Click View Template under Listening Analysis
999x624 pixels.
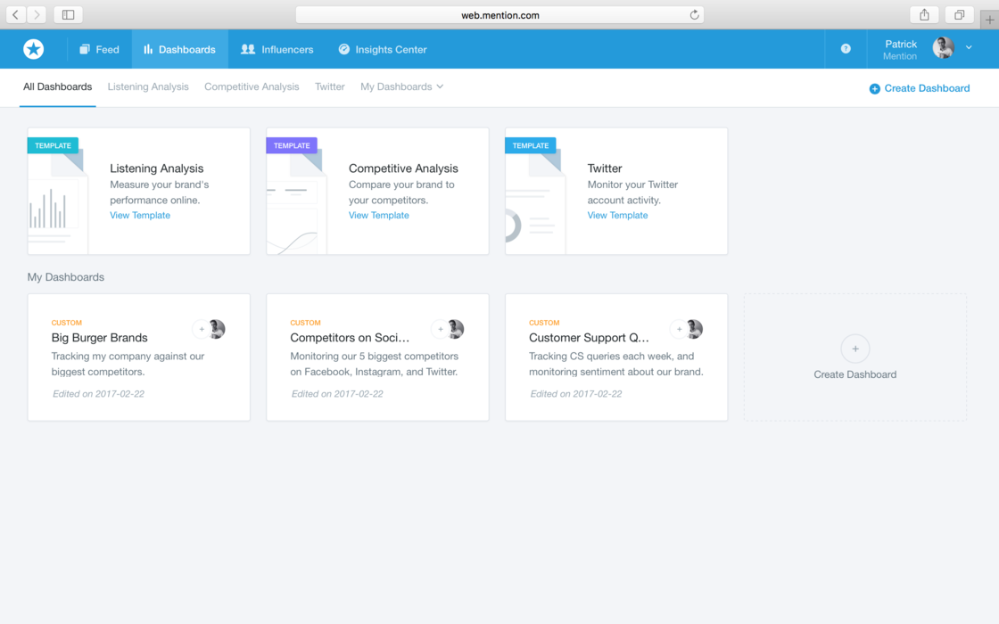point(140,215)
